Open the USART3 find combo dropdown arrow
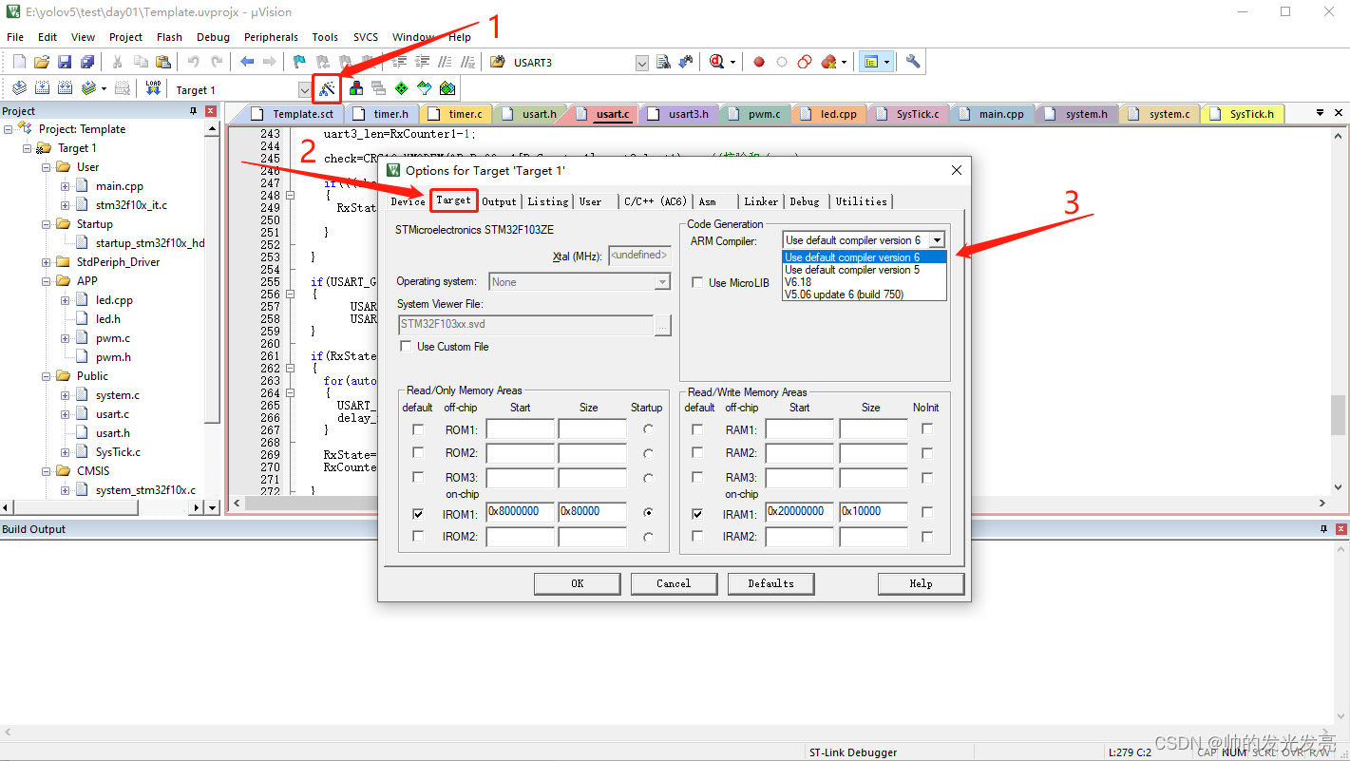This screenshot has height=761, width=1350. pyautogui.click(x=642, y=63)
